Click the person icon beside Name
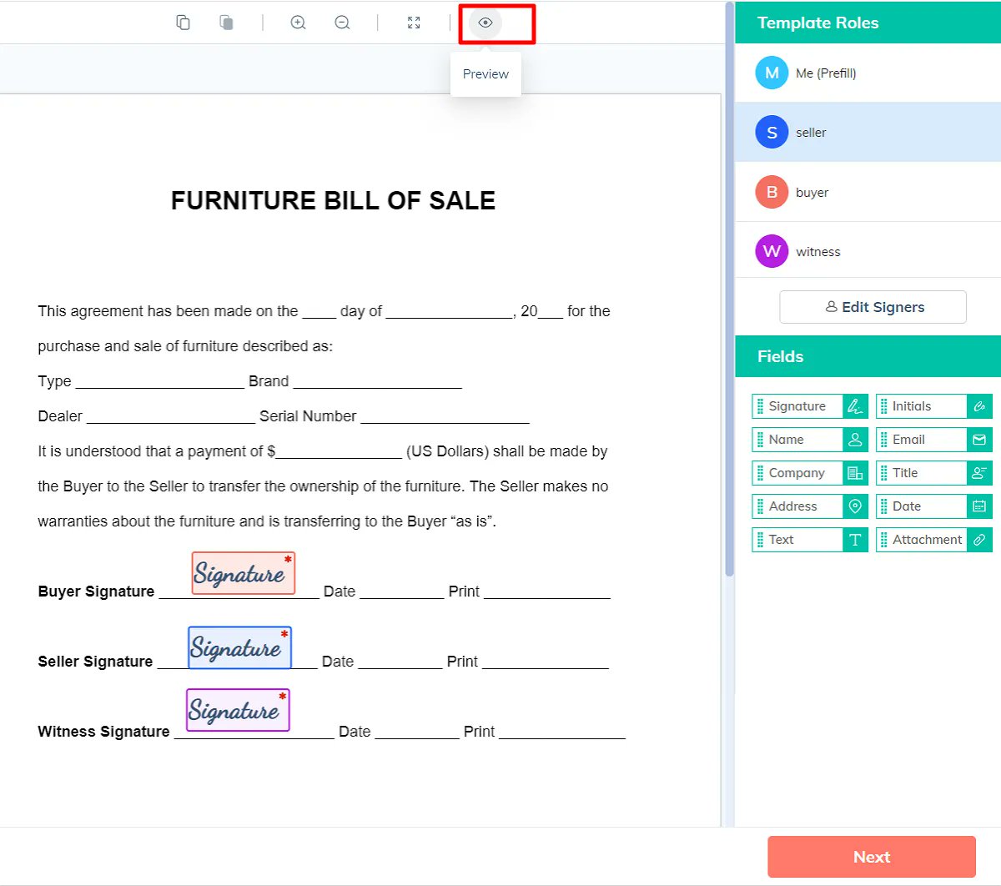This screenshot has width=1001, height=886. (855, 440)
